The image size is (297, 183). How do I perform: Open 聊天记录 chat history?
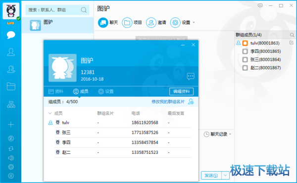215,134
